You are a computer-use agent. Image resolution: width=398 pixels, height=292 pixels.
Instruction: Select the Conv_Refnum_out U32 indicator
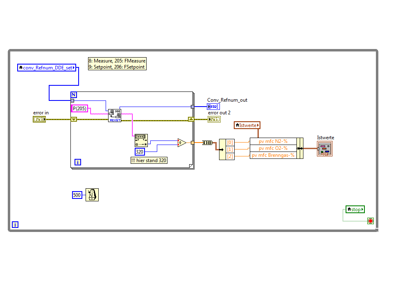[213, 107]
